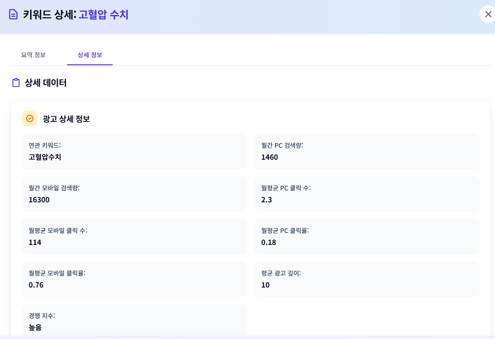Screen dimensions: 495x339
Task: Click the 높음 value under 경쟁 지수
Action: tap(35, 327)
